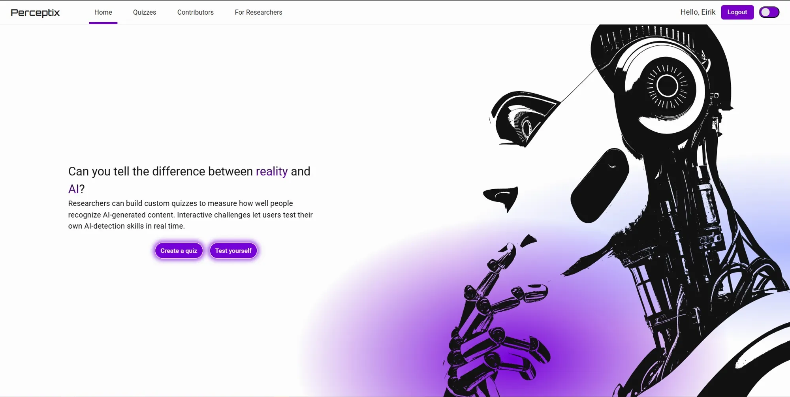Open the Contributors page

[196, 12]
